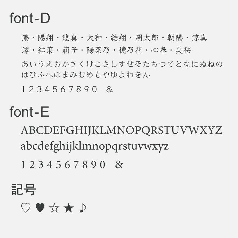
Task: Click the 記号 heading
Action: [24, 190]
